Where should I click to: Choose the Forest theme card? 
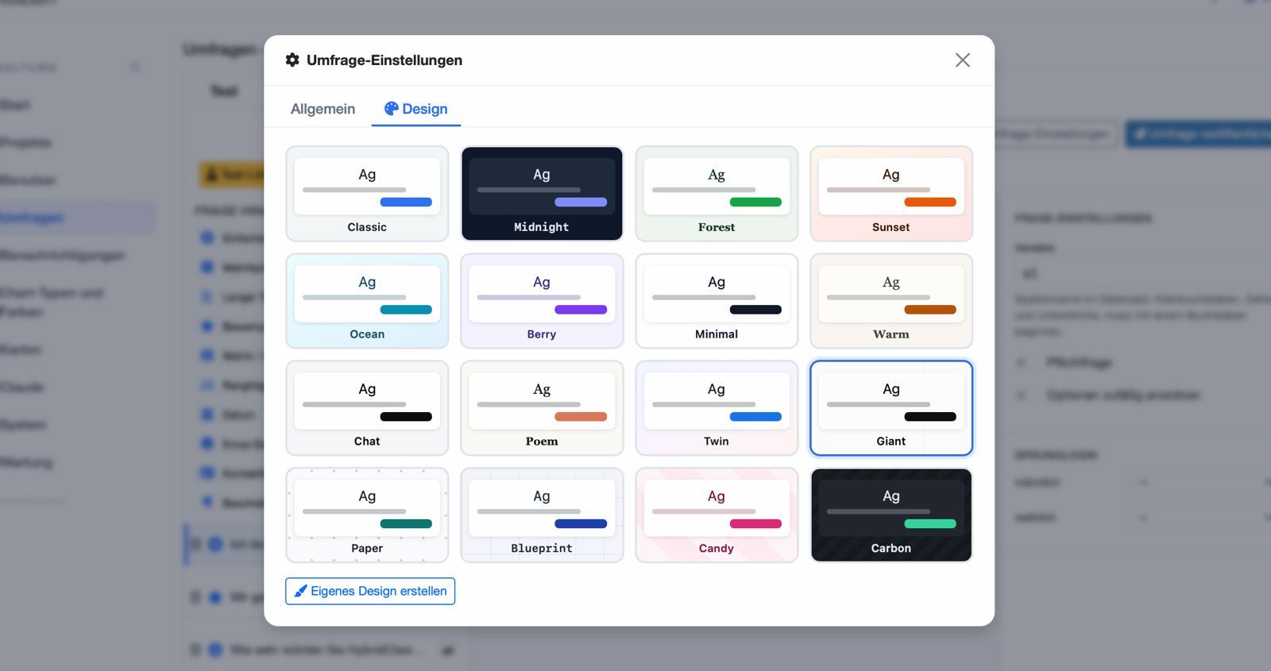(x=717, y=194)
